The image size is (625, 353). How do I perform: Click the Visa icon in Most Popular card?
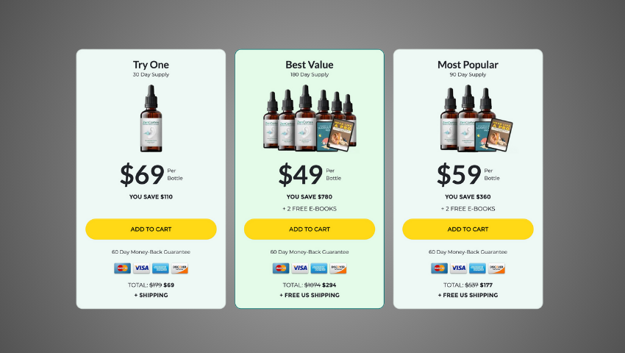[x=458, y=268]
